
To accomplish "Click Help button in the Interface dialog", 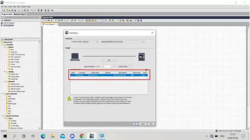I will point(151,124).
